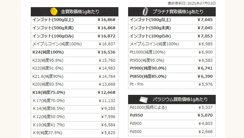Select the gold メイプルコイン(純度100%) row
Viewport: 244px width, 138px height.
(74, 44)
